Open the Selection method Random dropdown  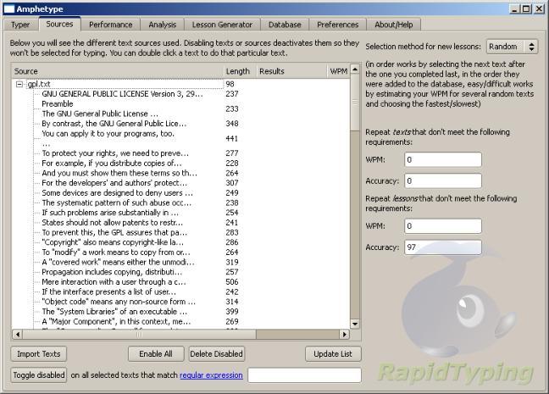[x=513, y=47]
